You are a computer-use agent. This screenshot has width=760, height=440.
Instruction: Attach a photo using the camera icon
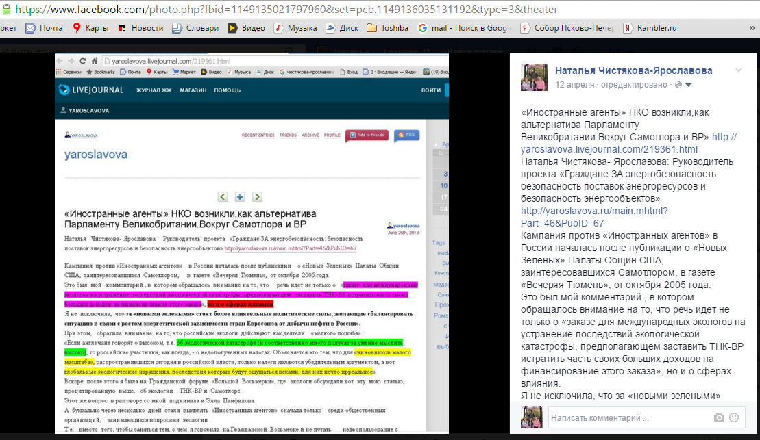pyautogui.click(x=719, y=417)
